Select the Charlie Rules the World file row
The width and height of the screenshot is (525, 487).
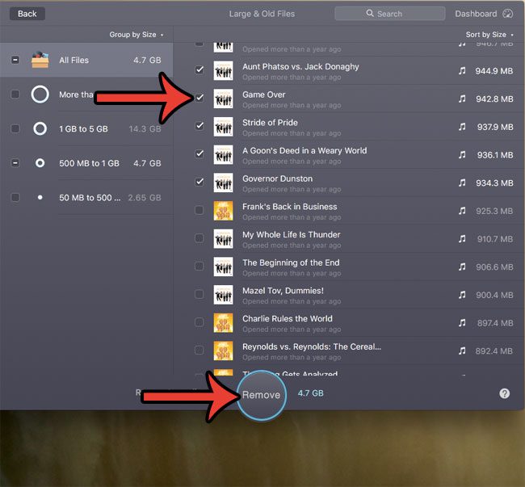[x=323, y=323]
